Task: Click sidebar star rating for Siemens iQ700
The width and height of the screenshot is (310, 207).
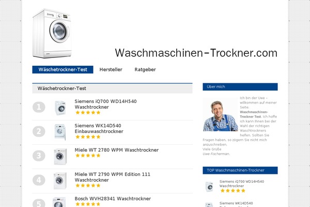Action: [233, 190]
